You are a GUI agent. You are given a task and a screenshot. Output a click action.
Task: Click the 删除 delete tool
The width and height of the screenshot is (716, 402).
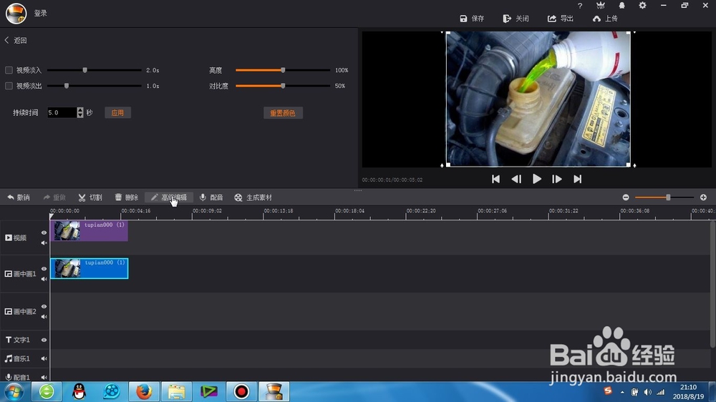click(127, 197)
